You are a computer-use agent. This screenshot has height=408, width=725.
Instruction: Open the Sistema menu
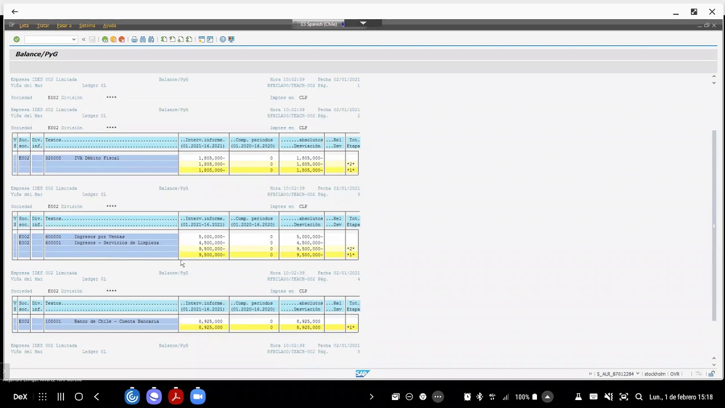pos(87,25)
